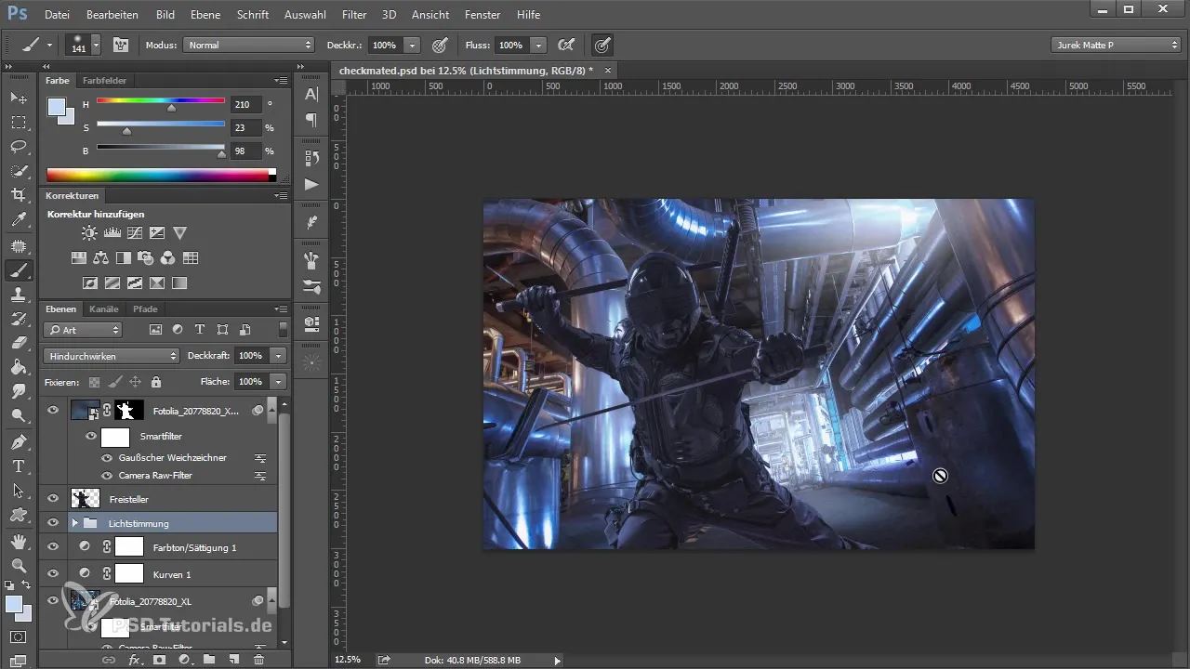Select the Move tool
Image resolution: width=1190 pixels, height=669 pixels.
coord(18,98)
